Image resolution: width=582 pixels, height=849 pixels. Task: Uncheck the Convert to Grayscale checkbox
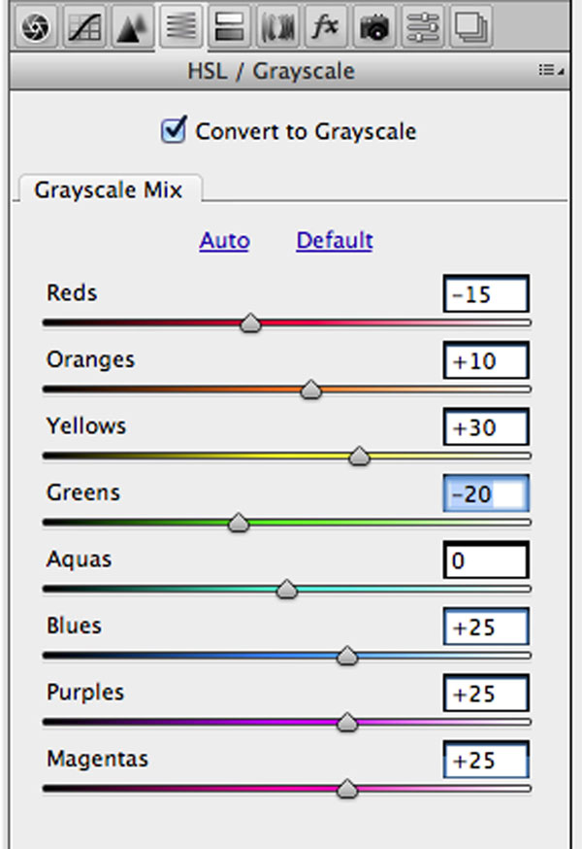174,130
